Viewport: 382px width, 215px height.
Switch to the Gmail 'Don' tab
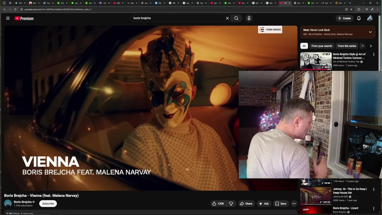tap(327, 3)
